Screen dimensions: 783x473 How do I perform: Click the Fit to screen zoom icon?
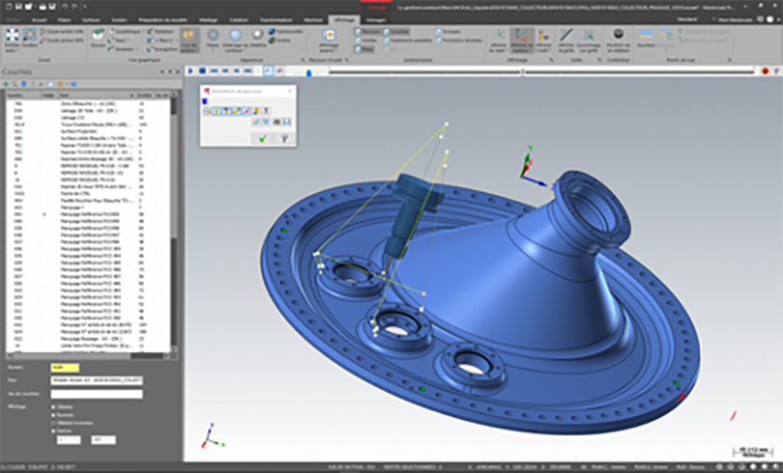pos(11,36)
